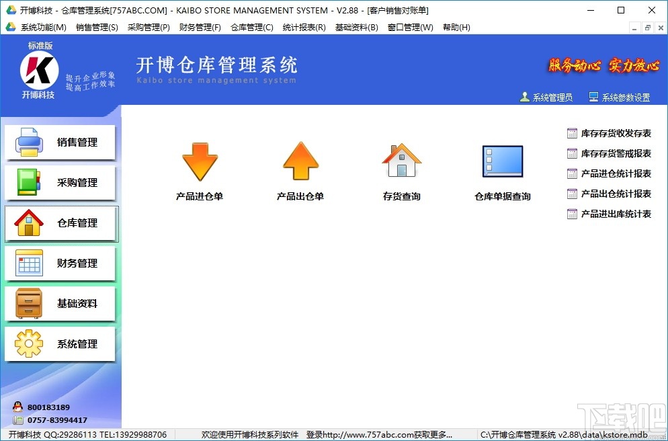
Task: Select the 基础资料 drawer icon in sidebar
Action: point(26,304)
